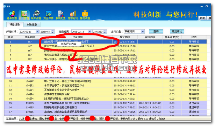Image resolution: width=215 pixels, height=126 pixels.
Task: Select comment 我可以说我好久没洗衣服了么?
Action: pos(61,55)
